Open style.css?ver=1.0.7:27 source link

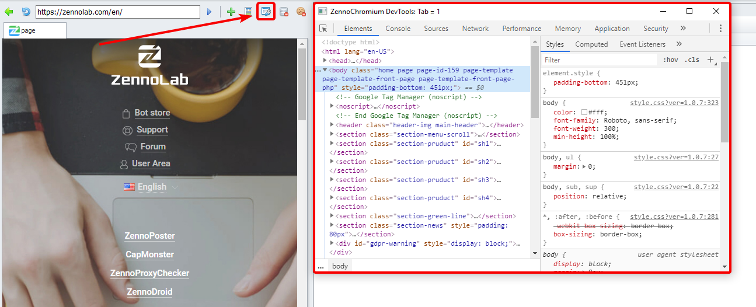point(676,158)
